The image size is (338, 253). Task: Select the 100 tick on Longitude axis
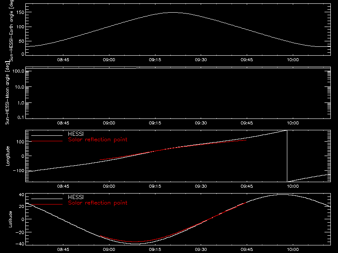(x=20, y=142)
